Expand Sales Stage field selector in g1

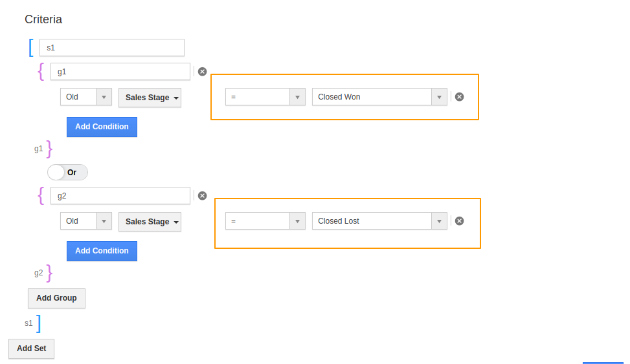[150, 98]
